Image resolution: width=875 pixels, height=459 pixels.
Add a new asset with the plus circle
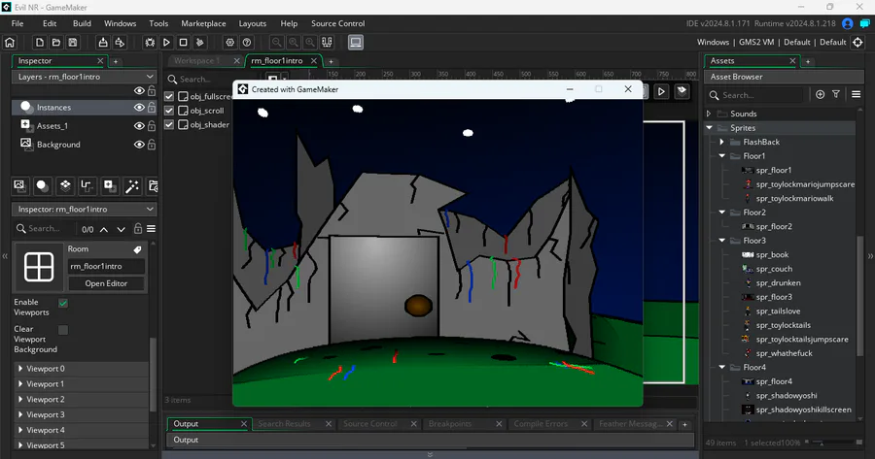[821, 95]
